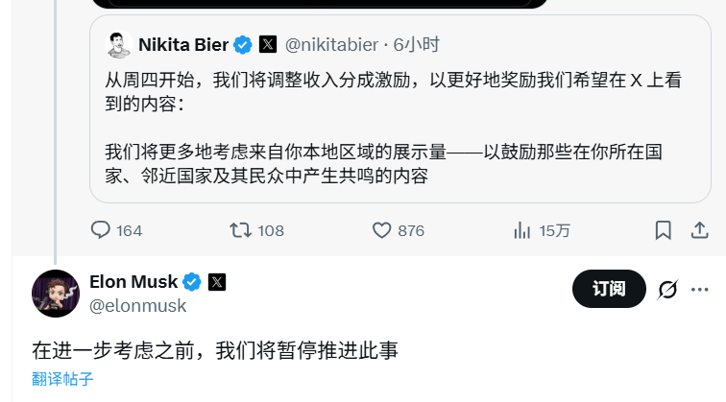Click Elon Musk's blue verified badge
Image resolution: width=726 pixels, height=402 pixels.
[x=192, y=282]
